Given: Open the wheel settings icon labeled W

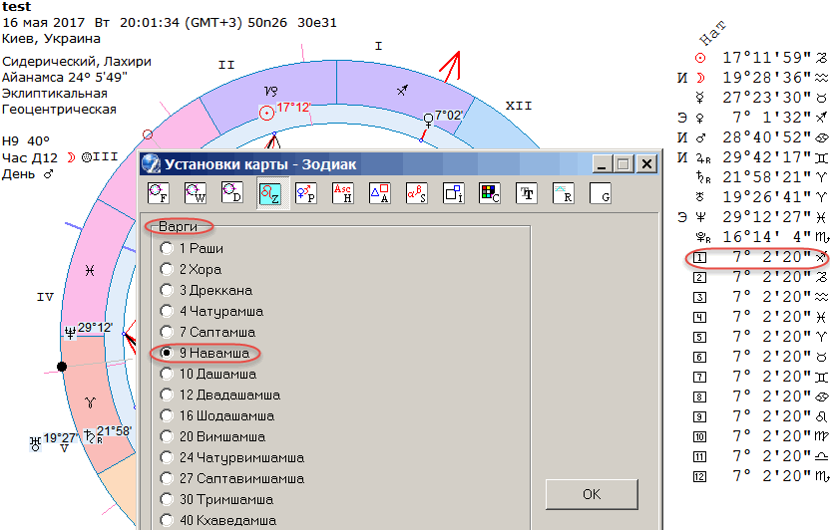Looking at the screenshot, I should [x=196, y=193].
